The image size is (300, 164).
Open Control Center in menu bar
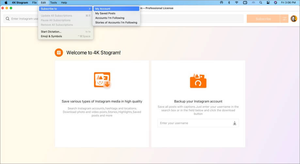[x=268, y=3]
